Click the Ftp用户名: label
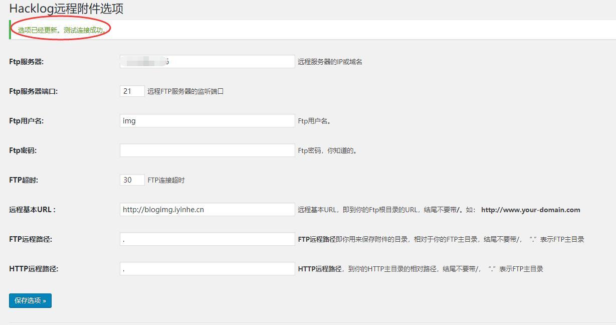This screenshot has width=616, height=325. [x=27, y=121]
